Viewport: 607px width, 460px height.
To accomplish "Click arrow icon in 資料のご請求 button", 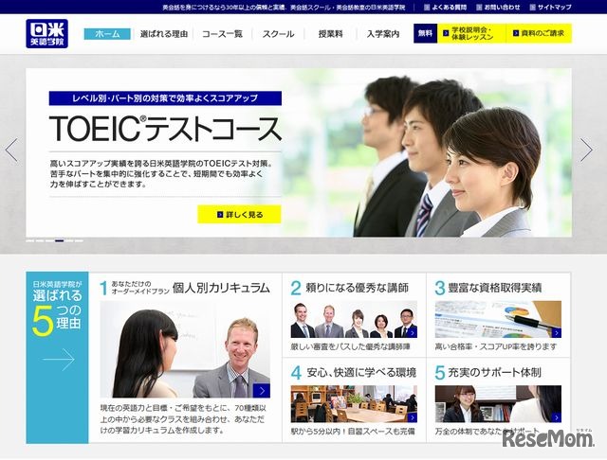I will point(516,34).
